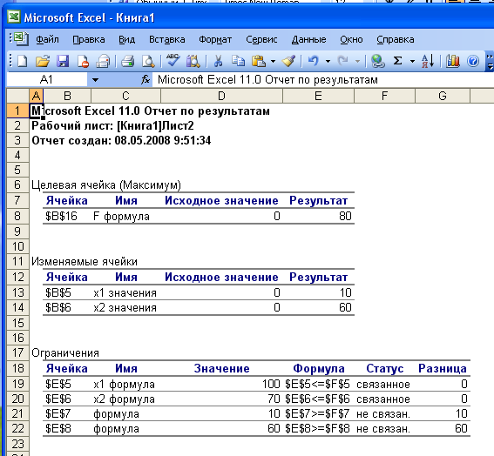
Task: Click the New workbook icon
Action: point(22,61)
